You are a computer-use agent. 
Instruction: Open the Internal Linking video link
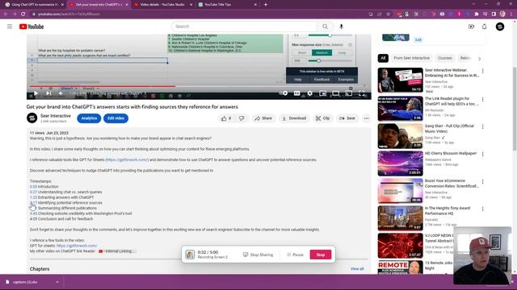[x=117, y=251]
